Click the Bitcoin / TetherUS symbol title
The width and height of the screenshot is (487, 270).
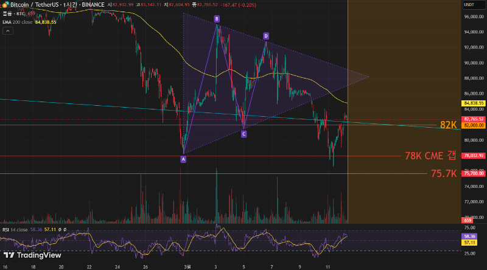click(35, 5)
